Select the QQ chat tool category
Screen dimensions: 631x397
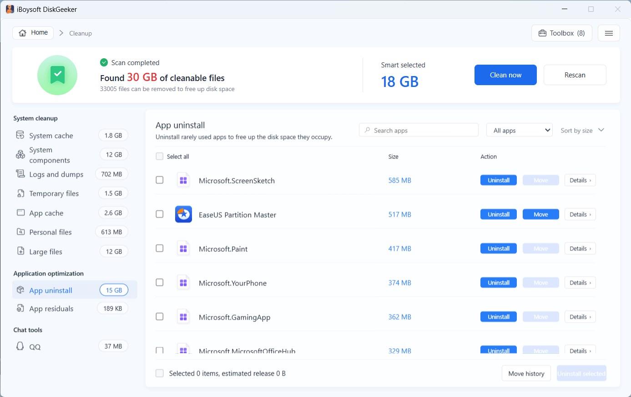tap(75, 346)
